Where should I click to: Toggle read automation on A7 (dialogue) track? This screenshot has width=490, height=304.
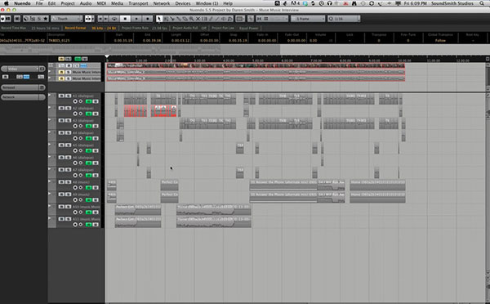[89, 176]
